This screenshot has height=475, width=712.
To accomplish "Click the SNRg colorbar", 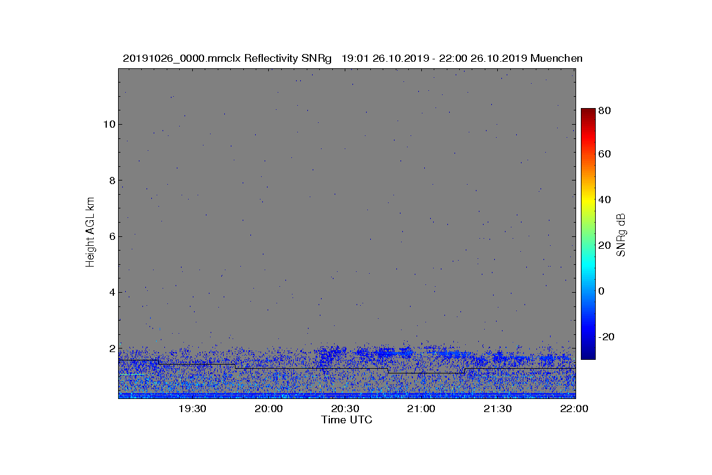I will tap(588, 234).
